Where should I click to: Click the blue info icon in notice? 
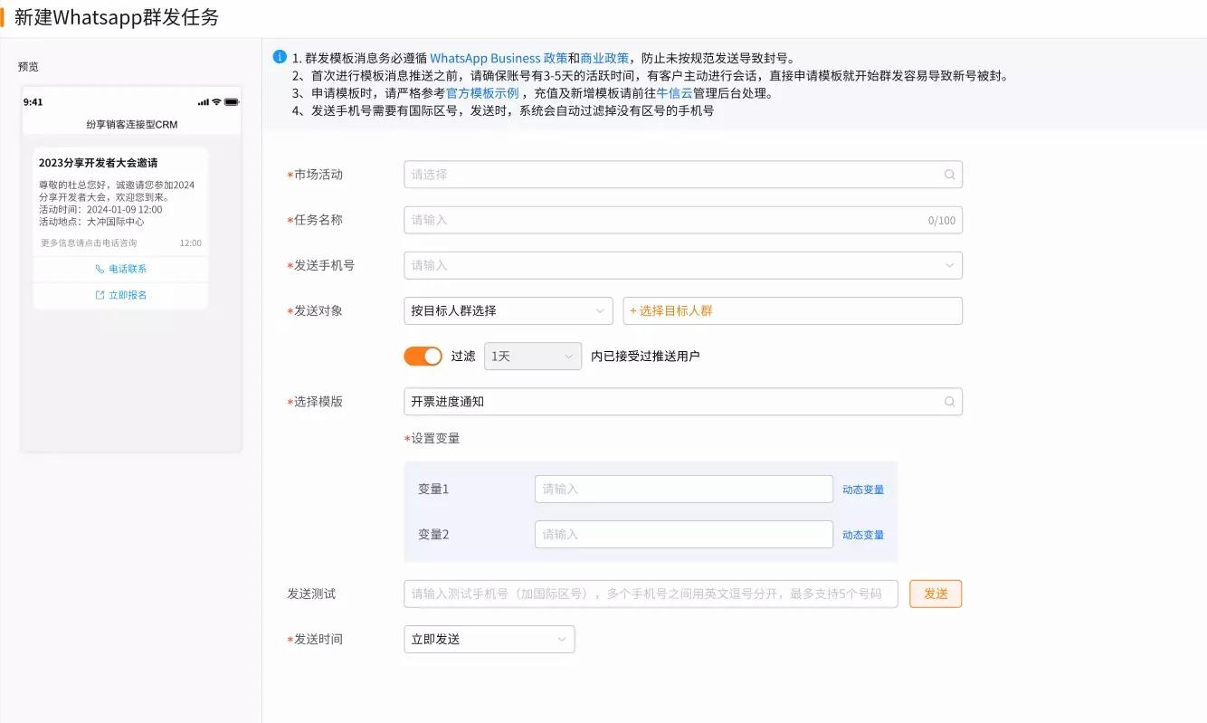coord(280,57)
